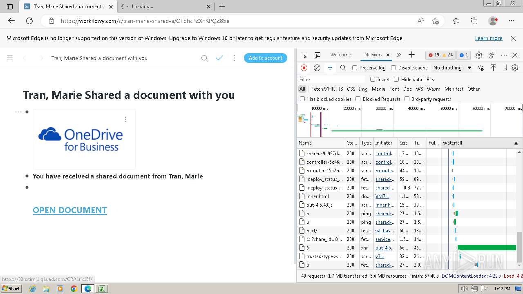The image size is (523, 294).
Task: Filter requests by JS type
Action: 341,89
